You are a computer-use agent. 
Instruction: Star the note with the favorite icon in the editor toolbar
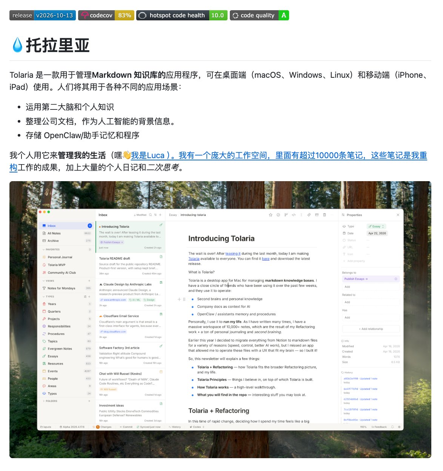coord(271,215)
